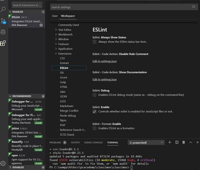Select CSS under Extensions settings
Image resolution: width=200 pixels, height=170 pixels.
click(x=62, y=58)
